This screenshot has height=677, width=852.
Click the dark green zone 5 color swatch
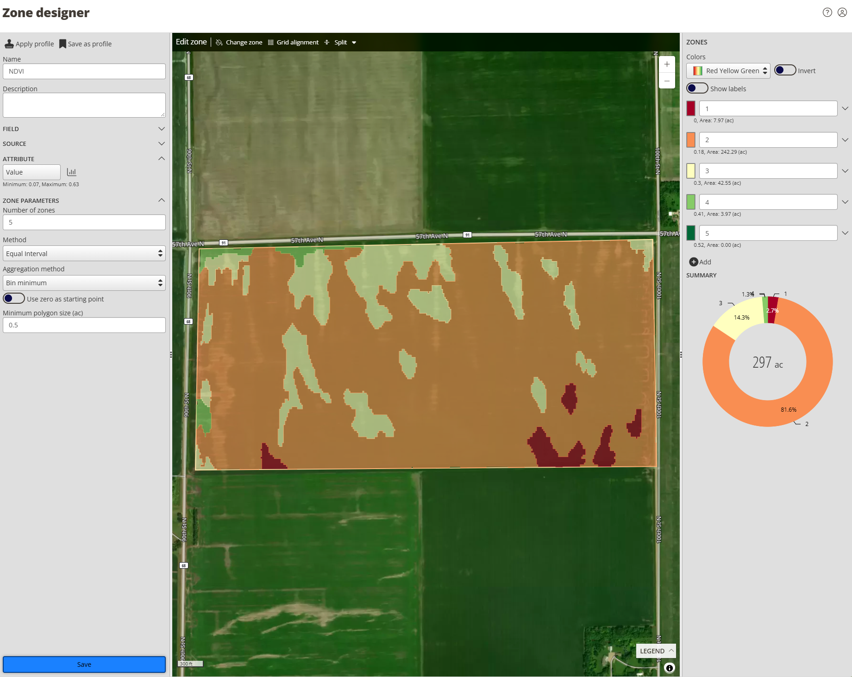point(691,233)
